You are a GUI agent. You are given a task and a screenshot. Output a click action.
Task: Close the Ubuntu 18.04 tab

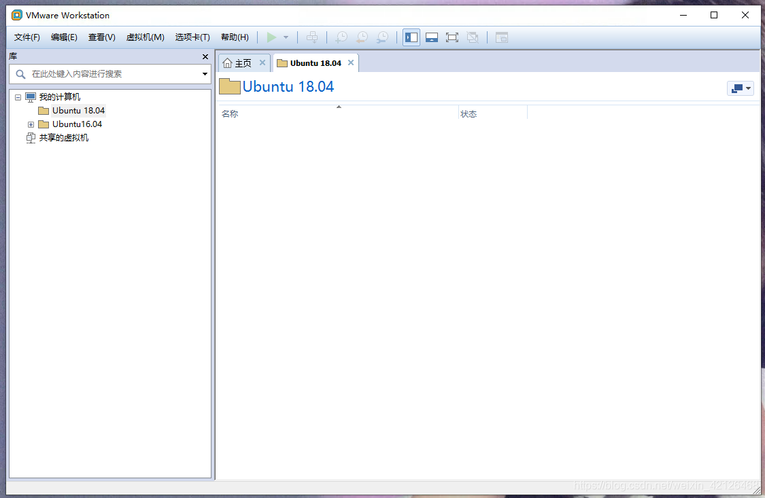click(351, 63)
